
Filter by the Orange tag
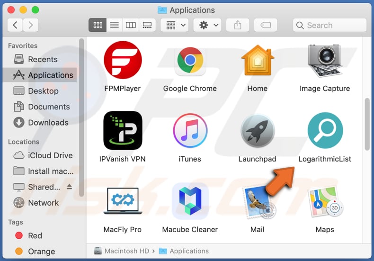[40, 252]
